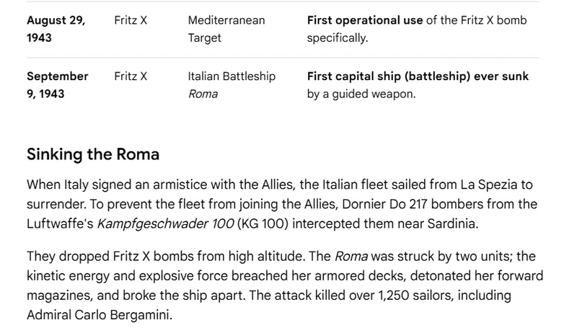Click the 'September 9, 1943' date cell
This screenshot has height=333, width=577.
[58, 85]
